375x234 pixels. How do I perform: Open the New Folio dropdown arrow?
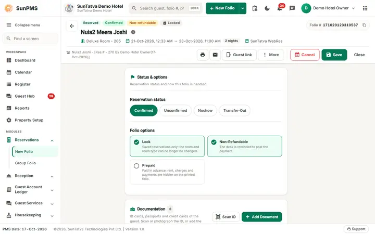[x=243, y=8]
